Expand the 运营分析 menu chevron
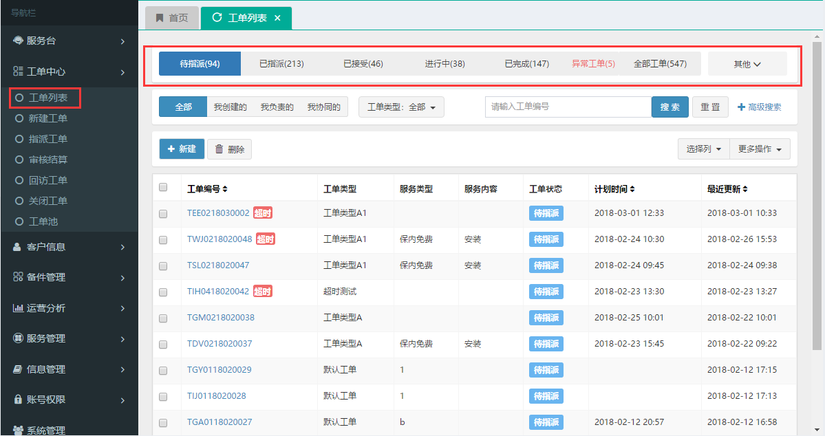 pos(122,308)
